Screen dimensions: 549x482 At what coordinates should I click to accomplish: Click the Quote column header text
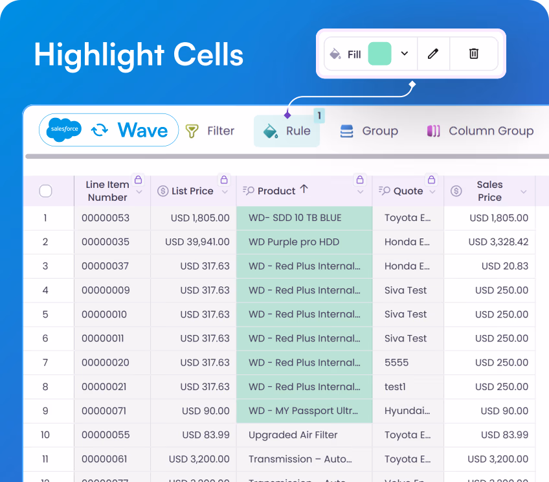pyautogui.click(x=409, y=191)
